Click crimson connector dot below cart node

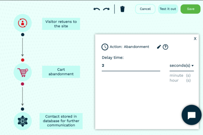point(23,84)
